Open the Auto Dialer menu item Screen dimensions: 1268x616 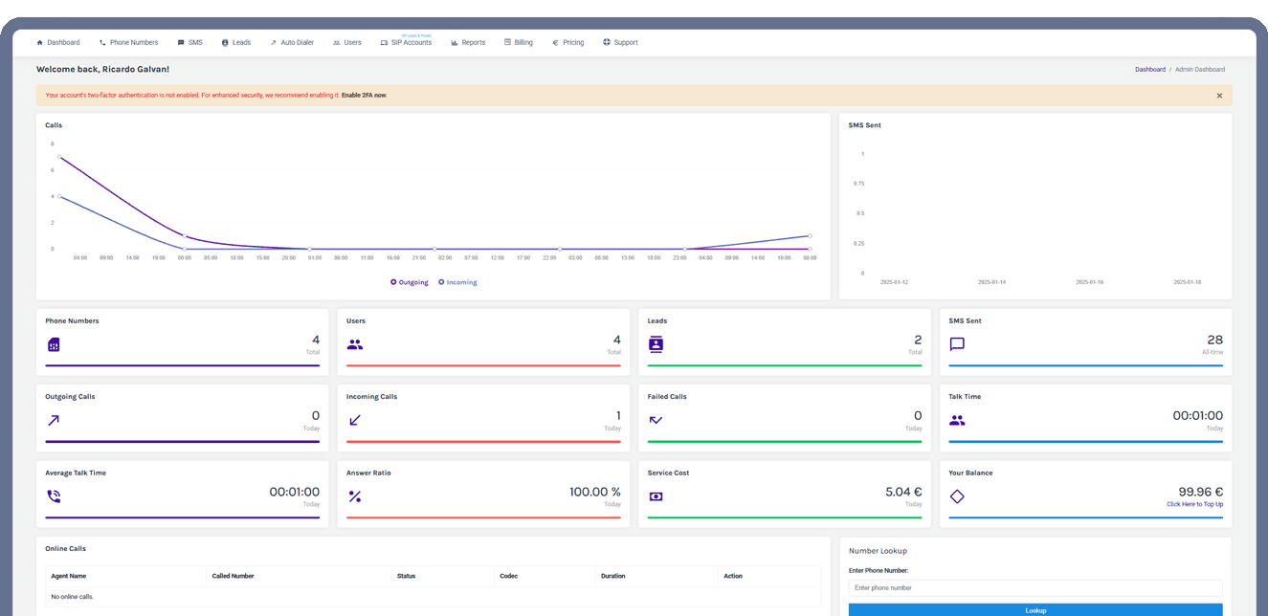292,43
